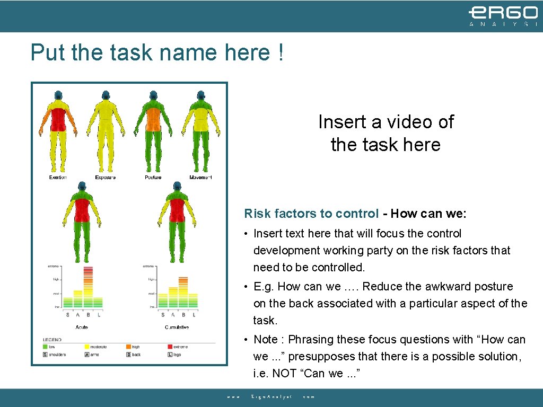Click the Exposure body figure
This screenshot has height=407, width=543.
106,131
